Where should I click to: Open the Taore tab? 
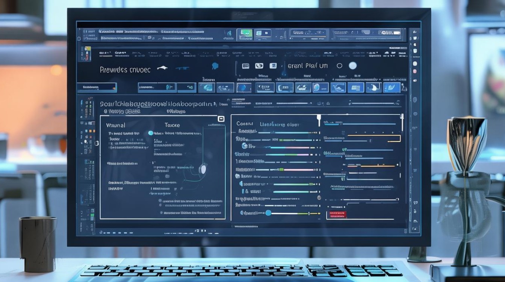click(172, 125)
